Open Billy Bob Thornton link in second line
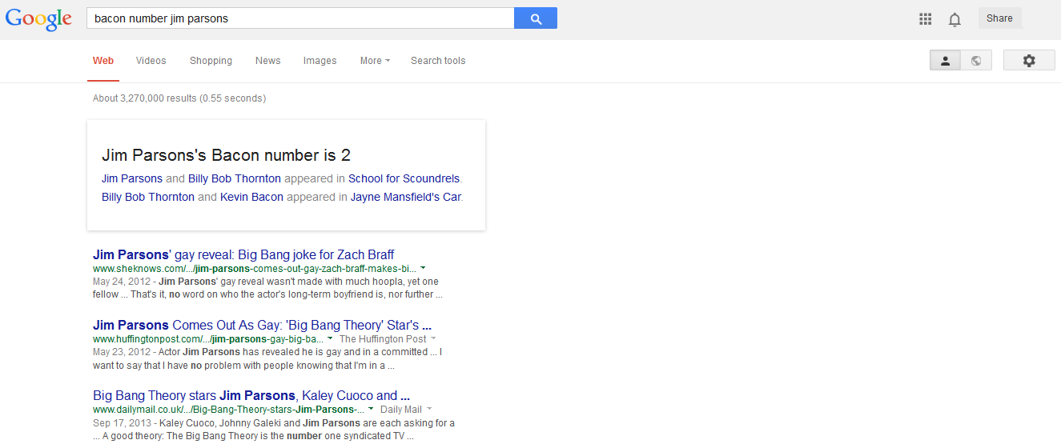 pos(148,197)
